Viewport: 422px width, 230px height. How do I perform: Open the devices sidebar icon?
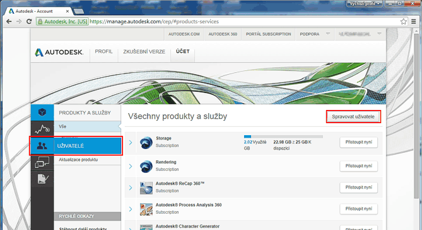pos(42,163)
